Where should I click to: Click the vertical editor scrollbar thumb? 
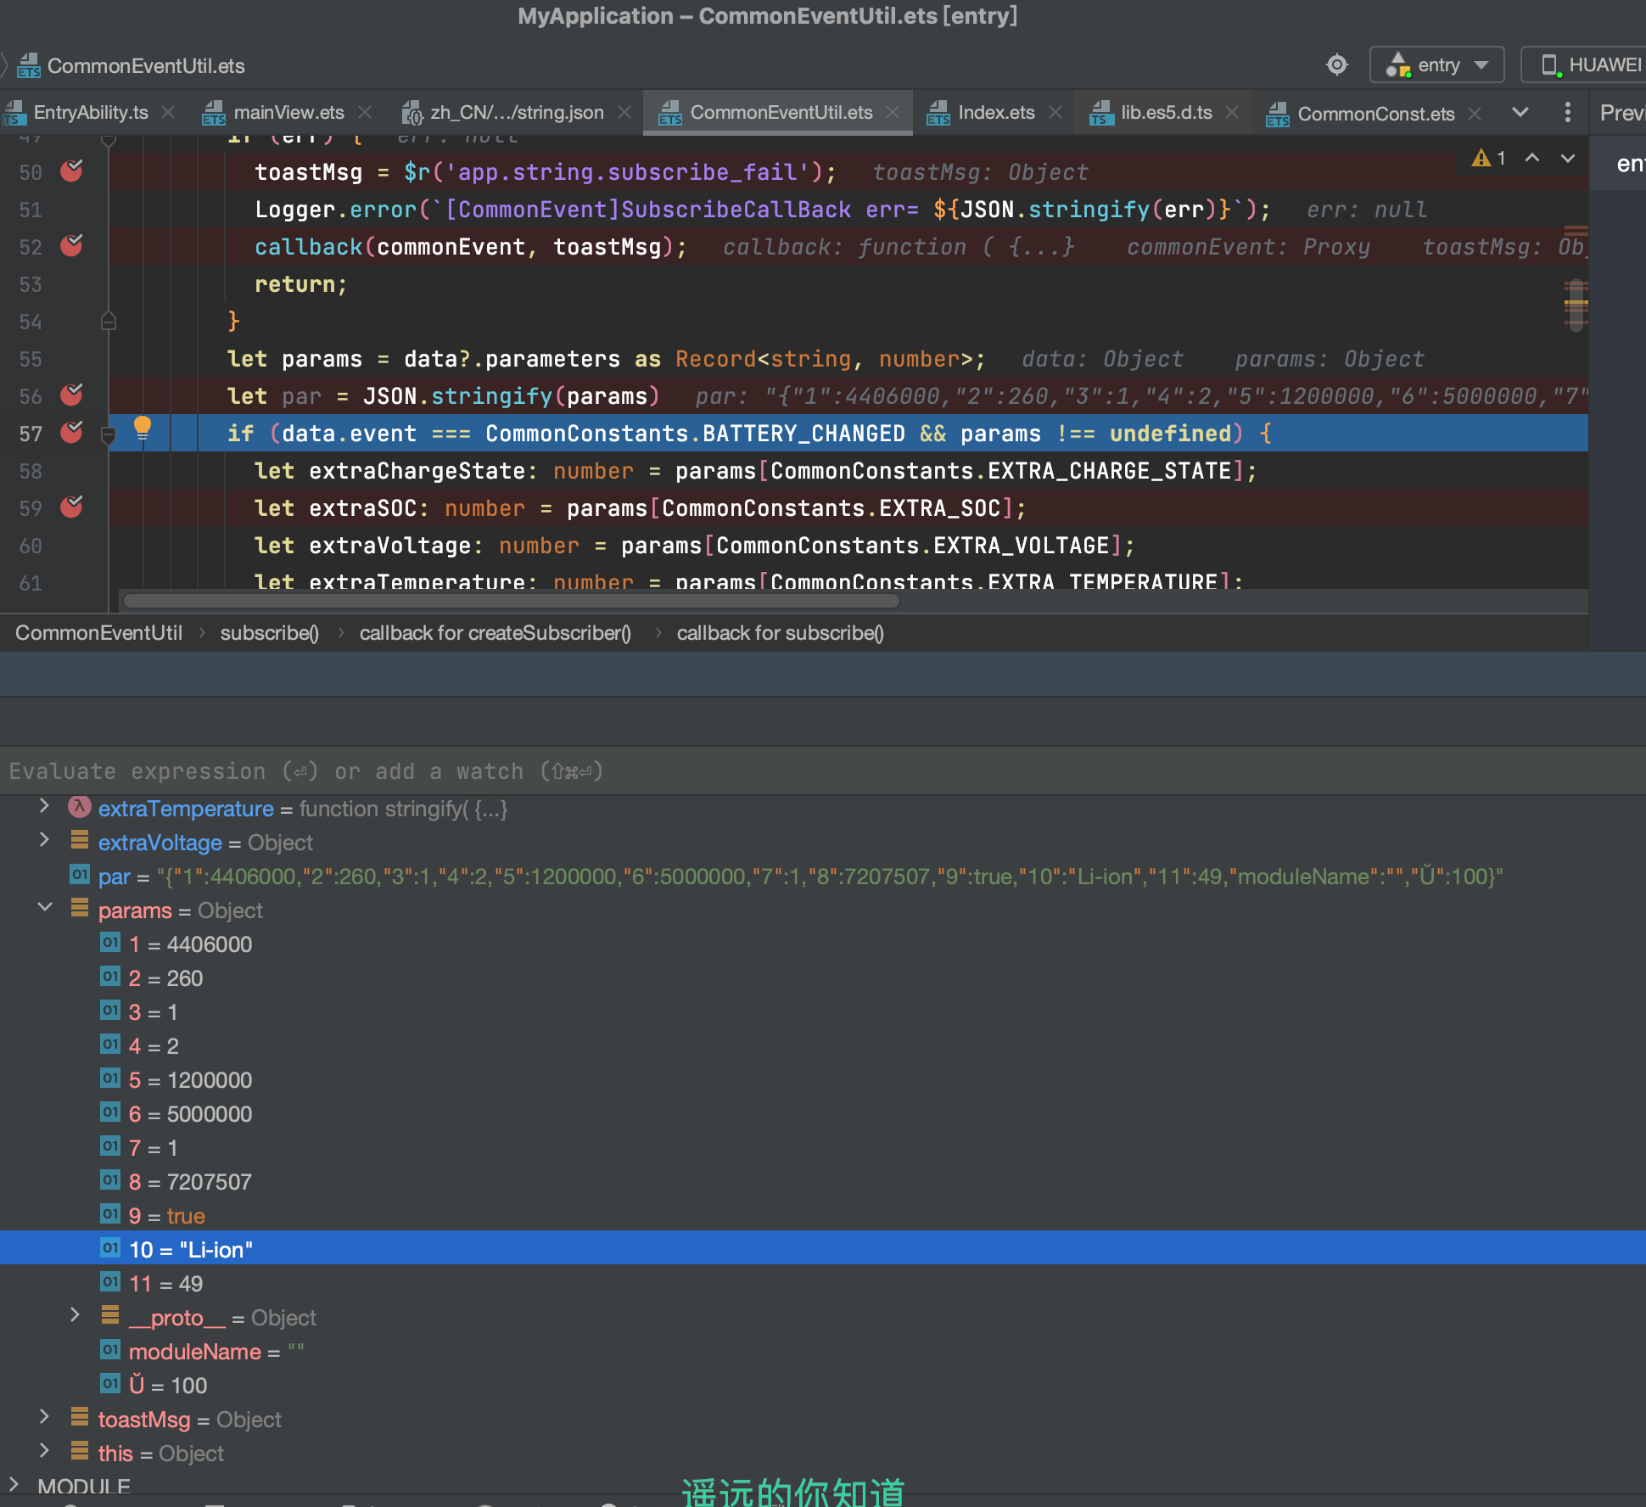click(1576, 305)
